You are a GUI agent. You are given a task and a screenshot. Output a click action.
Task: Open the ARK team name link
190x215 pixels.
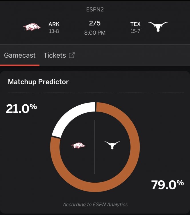pyautogui.click(x=54, y=24)
